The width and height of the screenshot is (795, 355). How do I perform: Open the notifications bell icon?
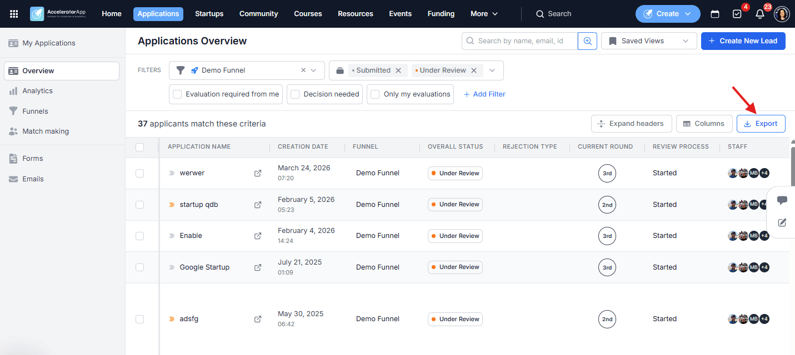pos(759,14)
